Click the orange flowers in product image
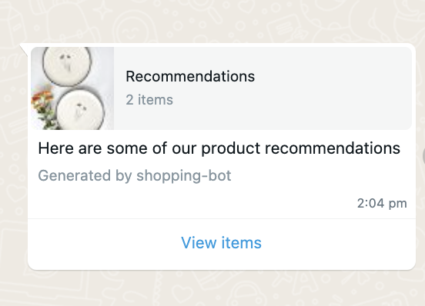Image resolution: width=425 pixels, height=306 pixels. click(x=42, y=99)
